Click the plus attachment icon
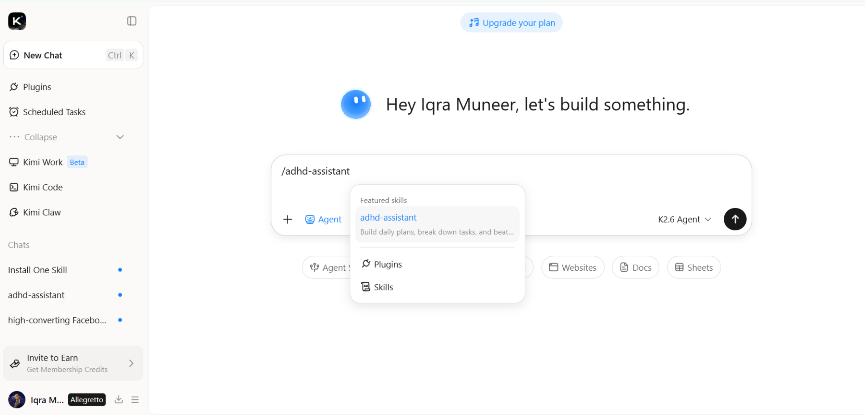 point(287,220)
